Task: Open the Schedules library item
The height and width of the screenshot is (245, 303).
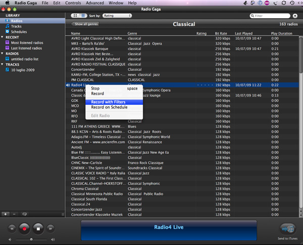Action: coord(19,32)
